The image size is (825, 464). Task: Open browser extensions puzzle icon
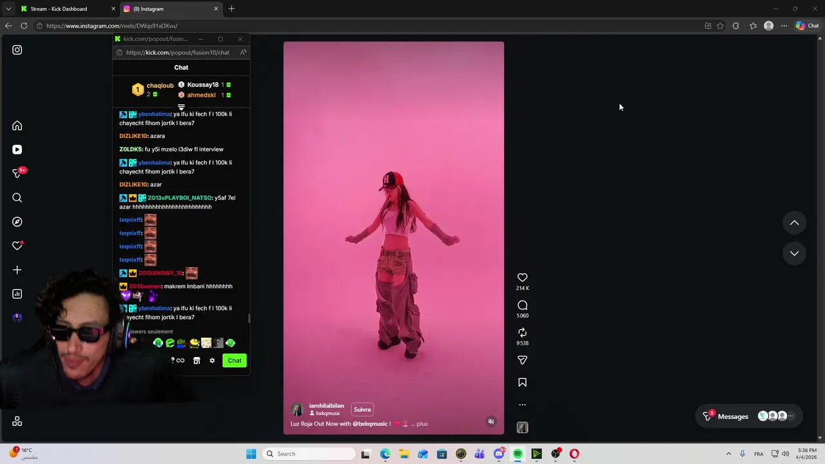click(736, 26)
